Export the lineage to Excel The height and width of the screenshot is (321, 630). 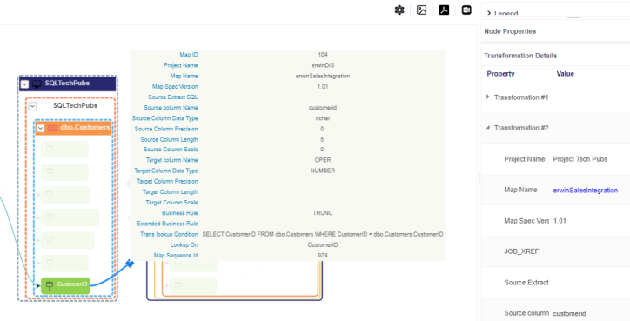(466, 10)
